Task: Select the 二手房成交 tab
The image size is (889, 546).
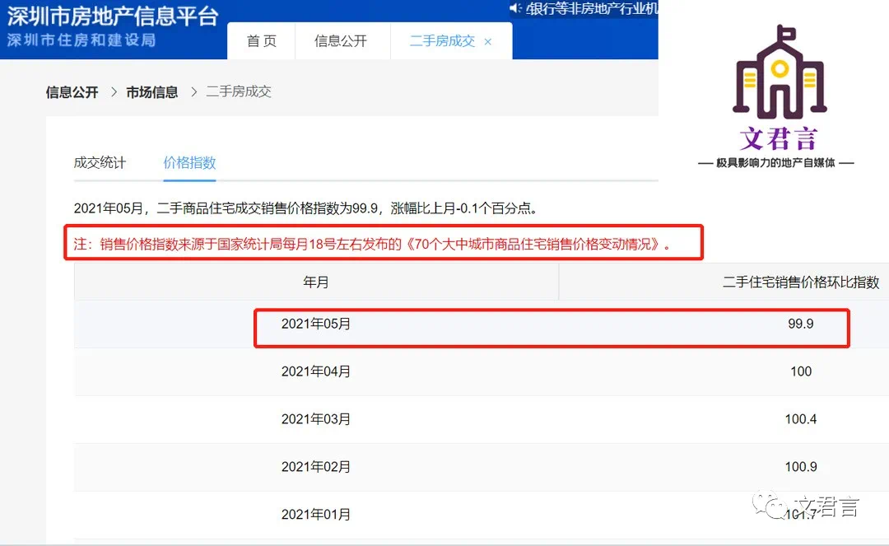Action: 442,41
